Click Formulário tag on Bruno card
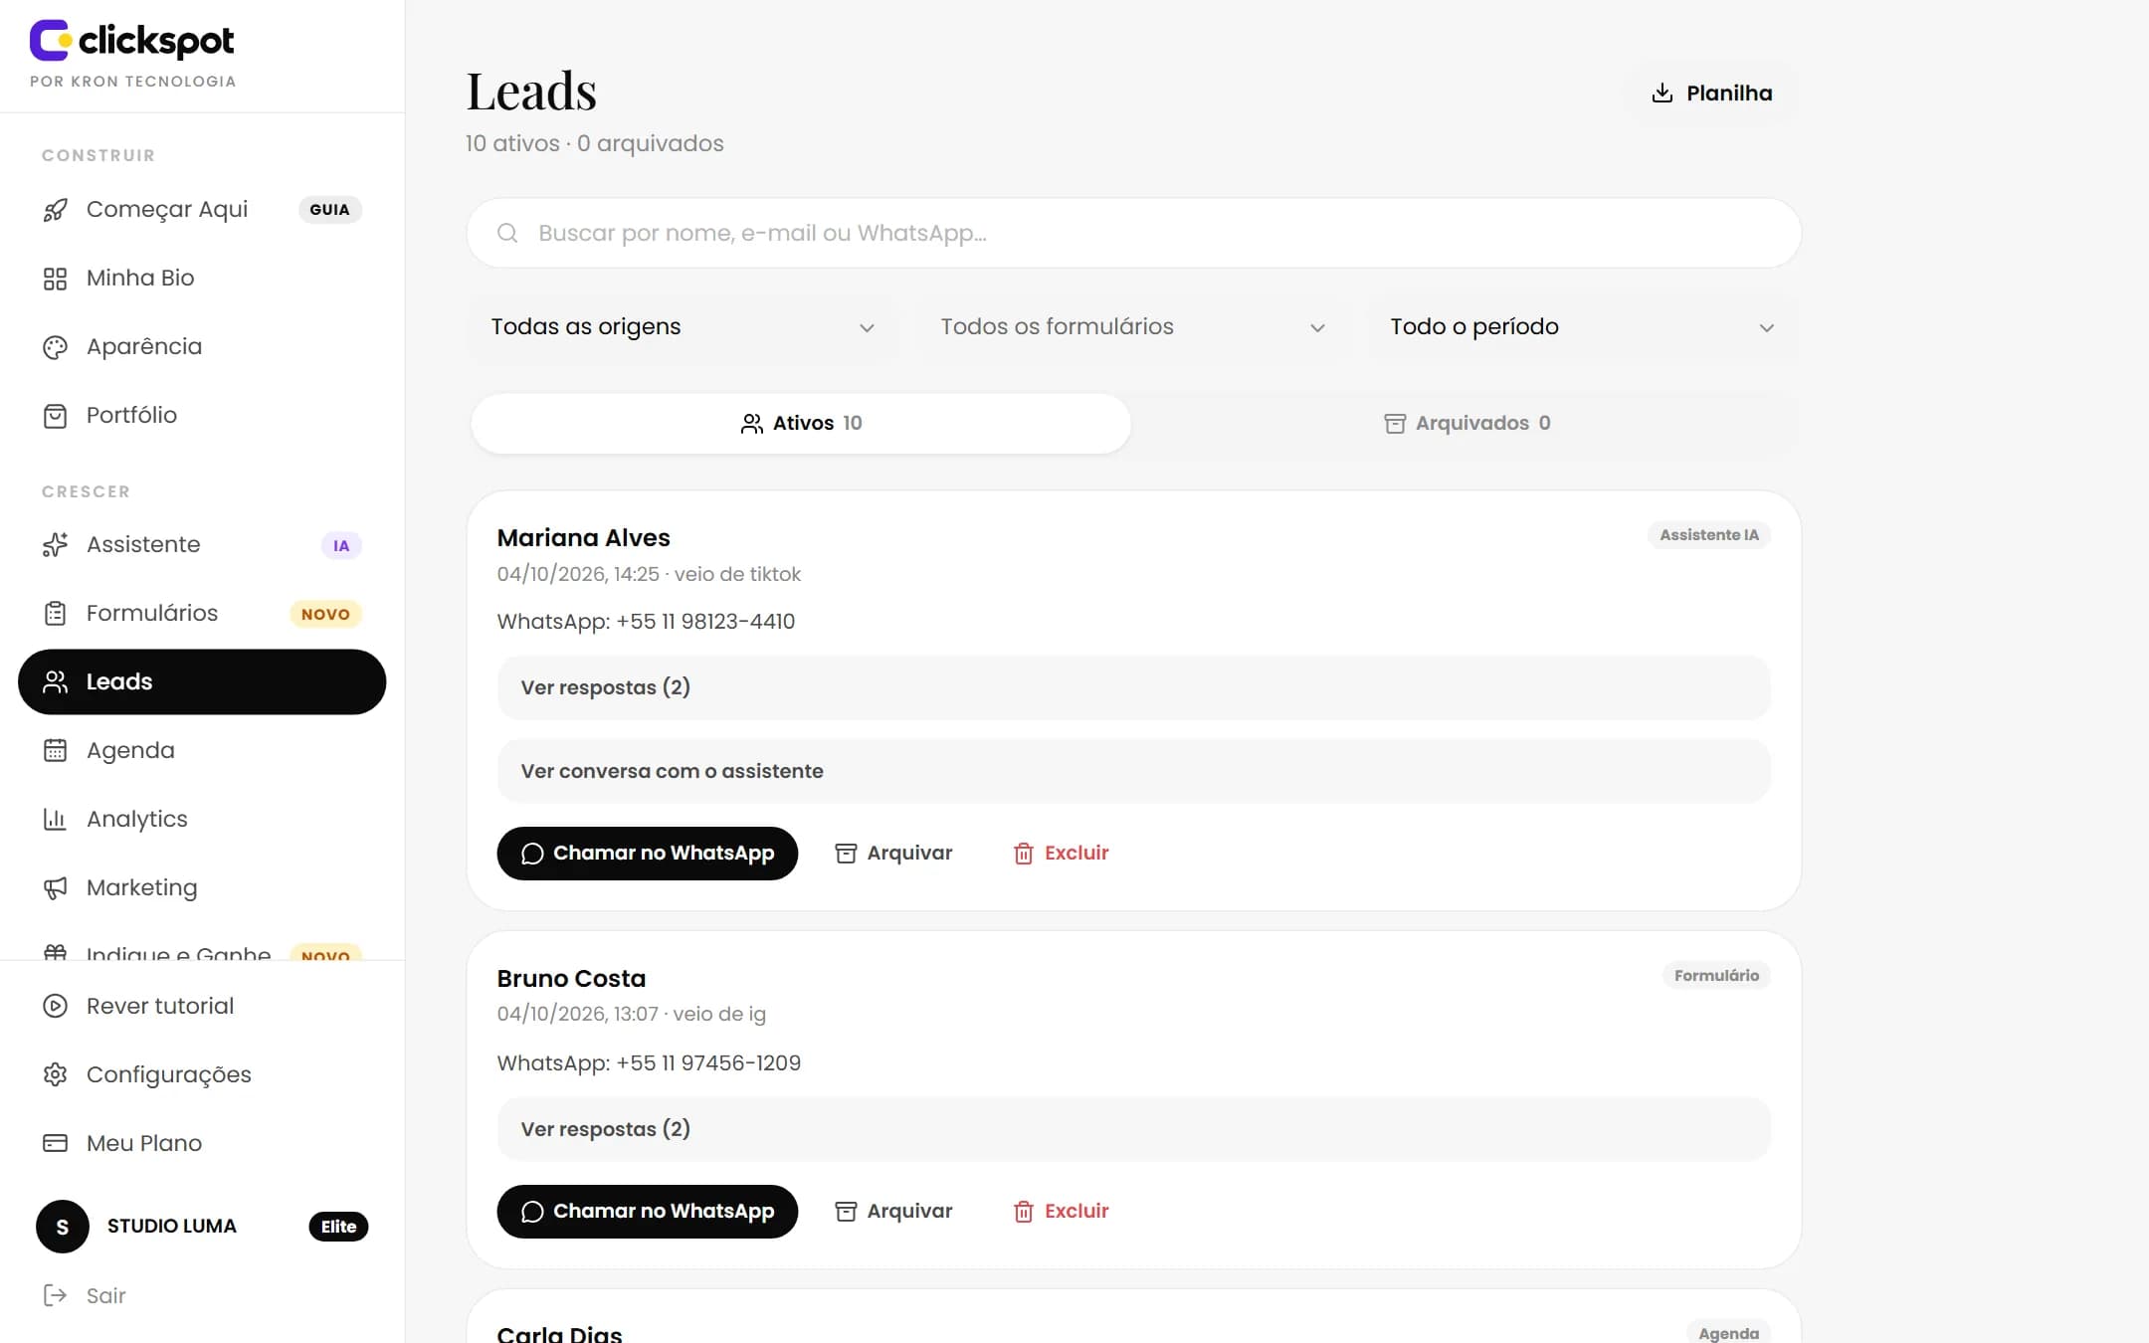Viewport: 2149px width, 1343px height. click(1716, 976)
